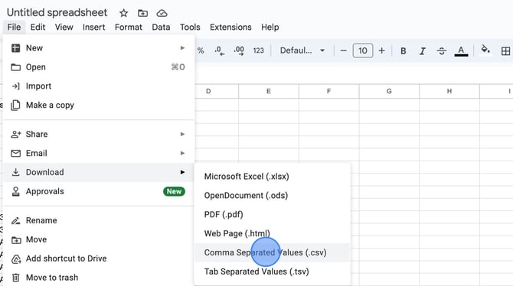This screenshot has height=286, width=513.
Task: Expand the Share submenu arrow
Action: coord(182,134)
